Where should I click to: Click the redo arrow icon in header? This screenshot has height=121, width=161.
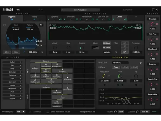point(42,10)
